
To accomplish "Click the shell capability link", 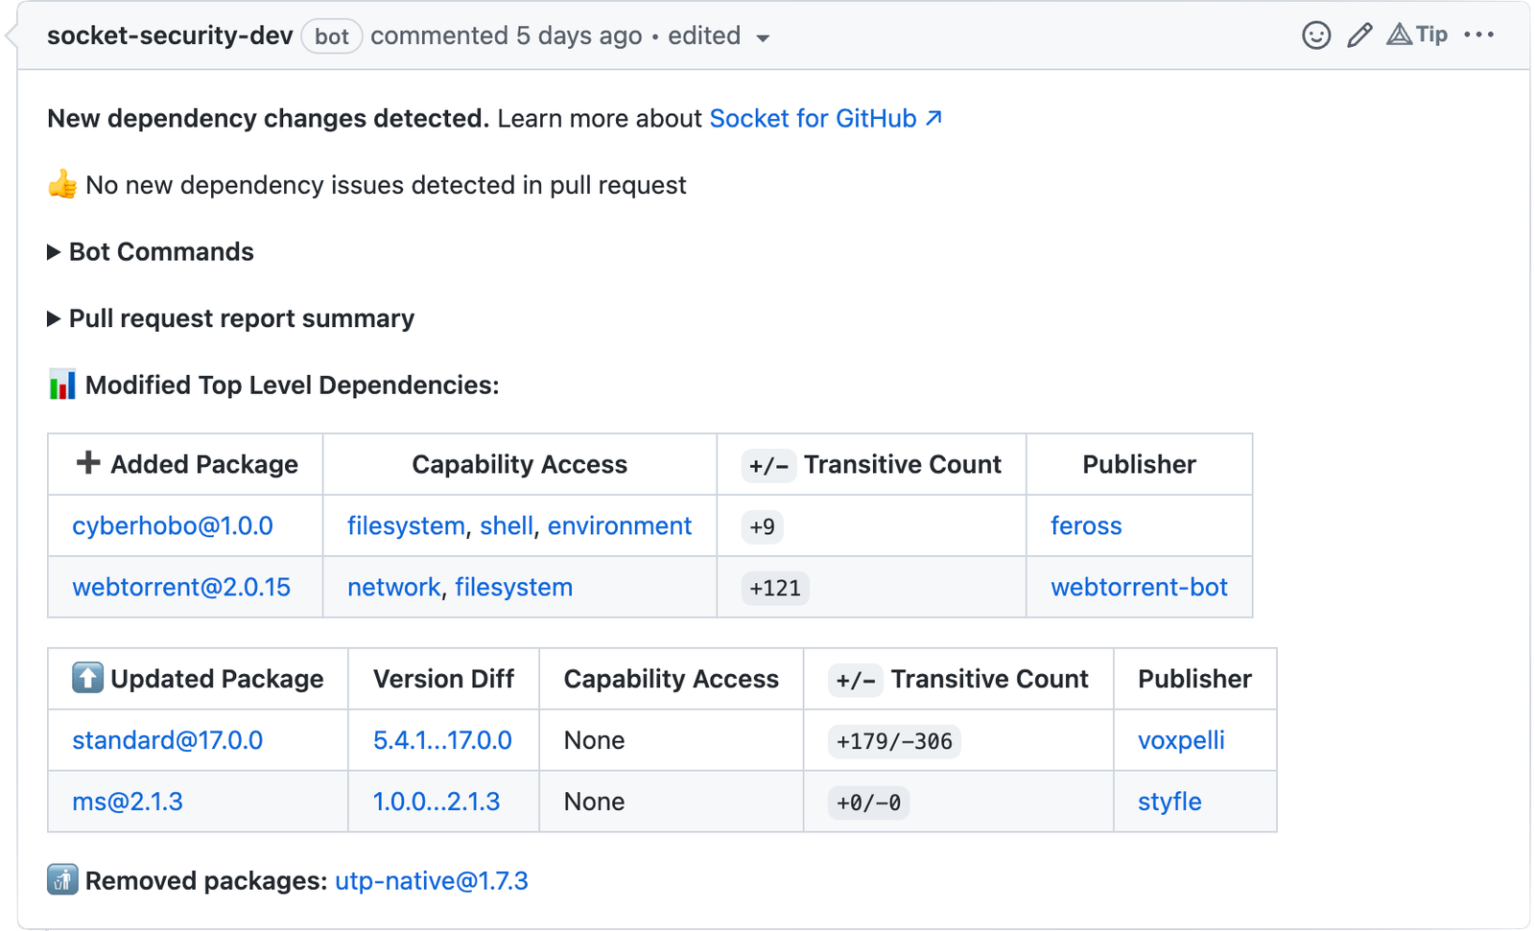I will (x=507, y=525).
